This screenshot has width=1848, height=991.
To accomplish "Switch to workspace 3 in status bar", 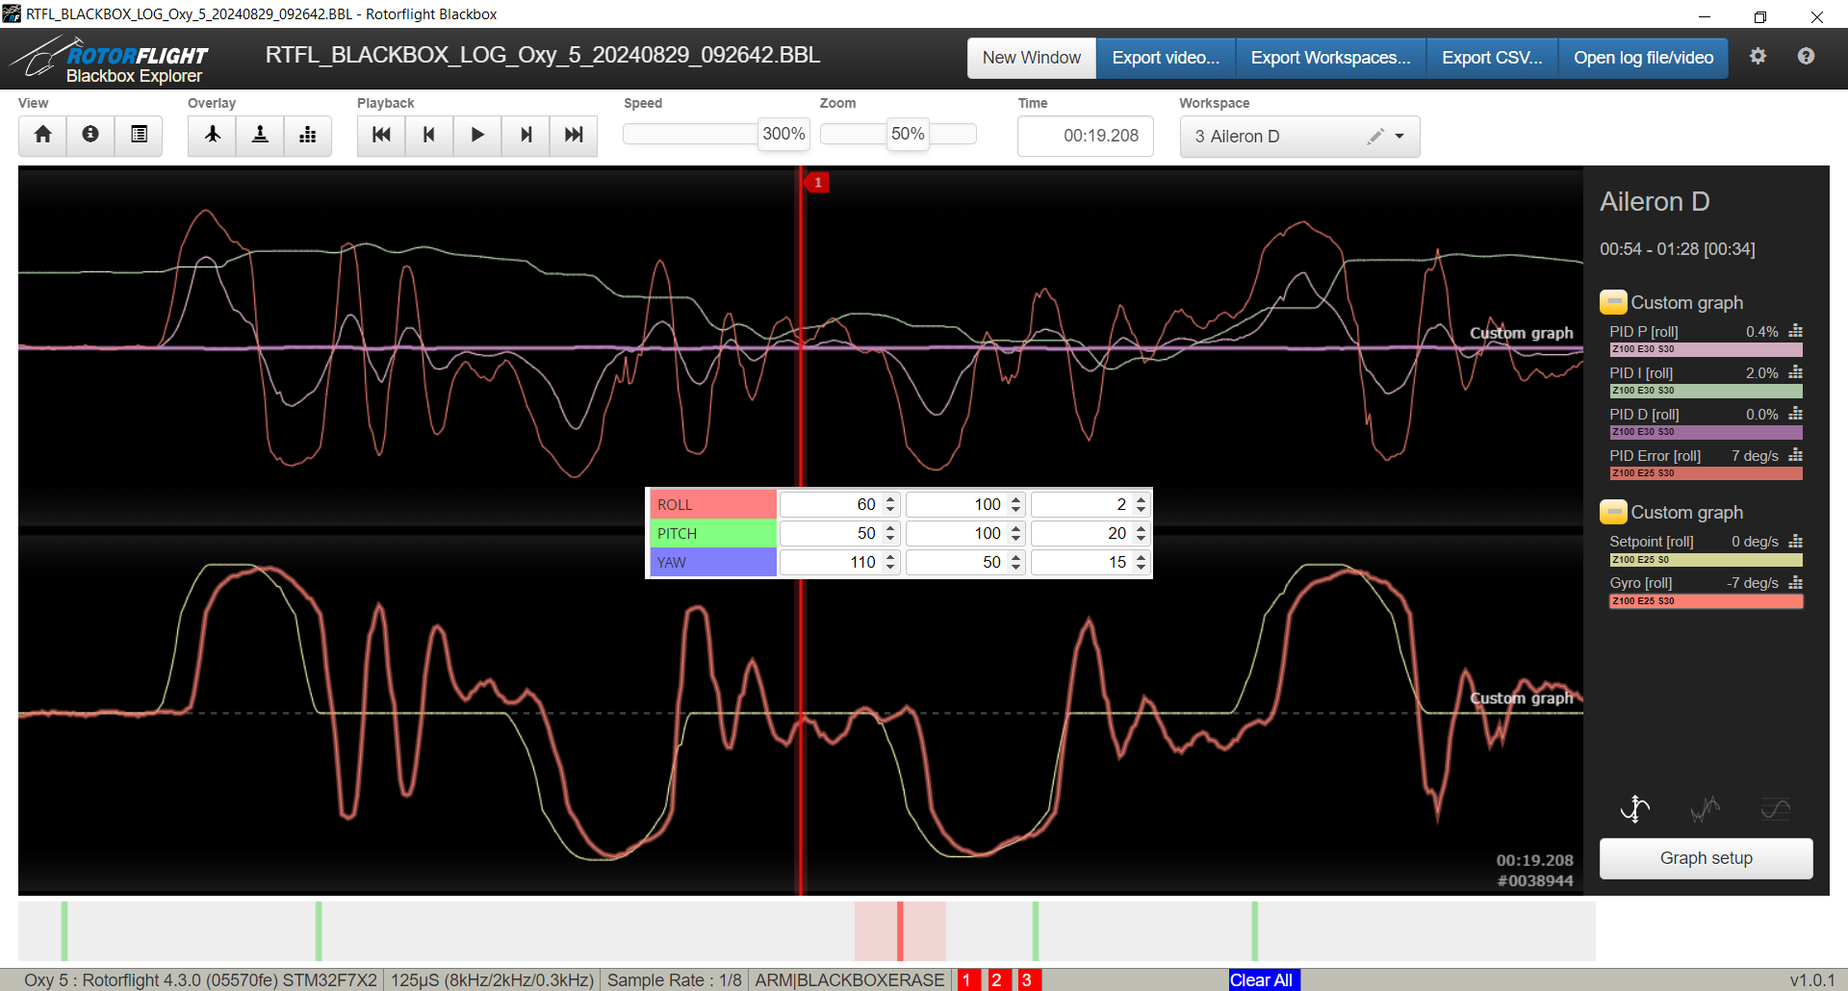I will click(x=1027, y=979).
